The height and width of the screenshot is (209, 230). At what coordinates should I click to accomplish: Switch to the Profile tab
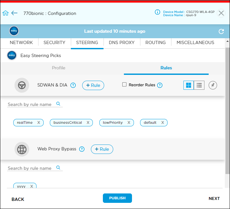pyautogui.click(x=59, y=68)
